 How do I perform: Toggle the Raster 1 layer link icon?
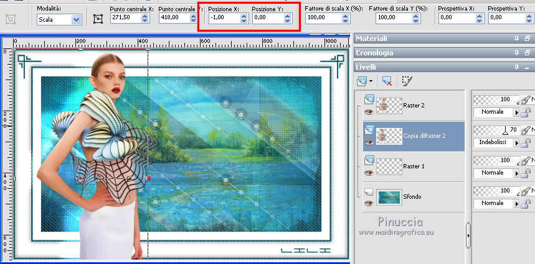click(526, 161)
